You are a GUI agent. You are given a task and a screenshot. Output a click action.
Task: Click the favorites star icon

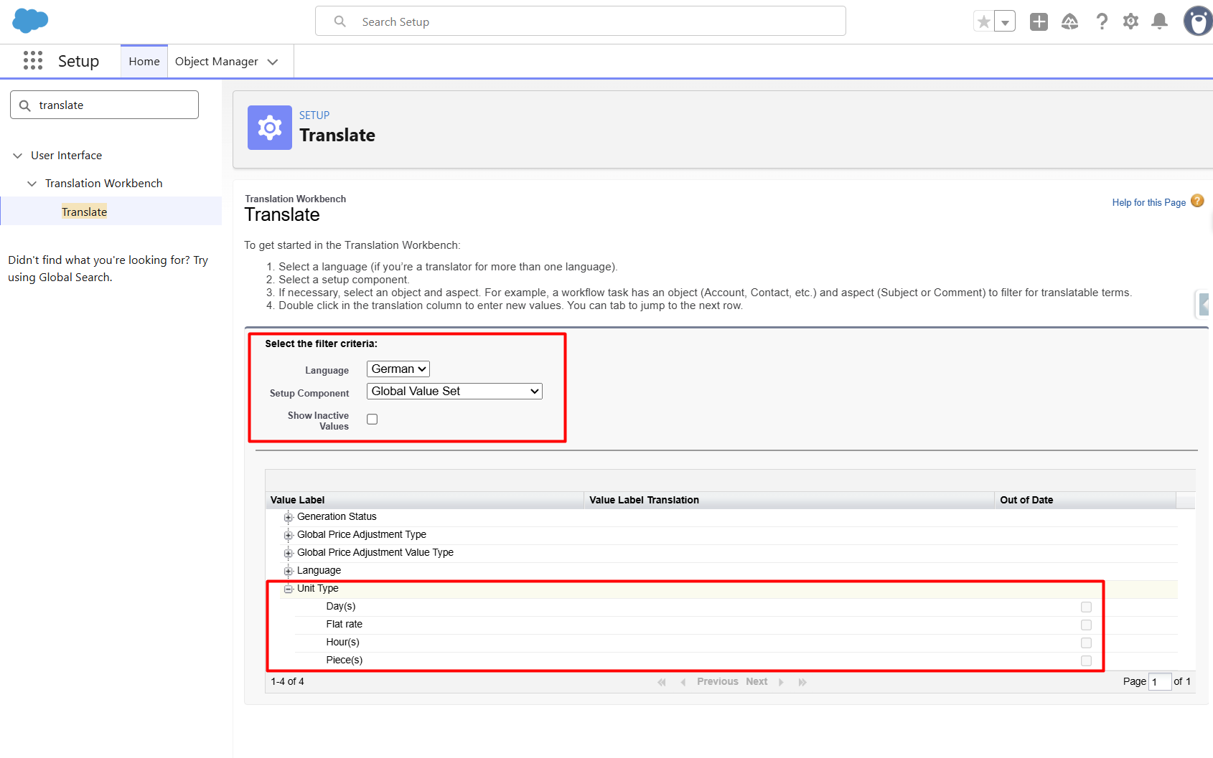(984, 22)
